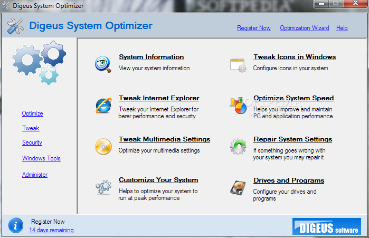The width and height of the screenshot is (369, 238).
Task: Click the hard drive Drives and Programs icon
Action: (x=238, y=188)
